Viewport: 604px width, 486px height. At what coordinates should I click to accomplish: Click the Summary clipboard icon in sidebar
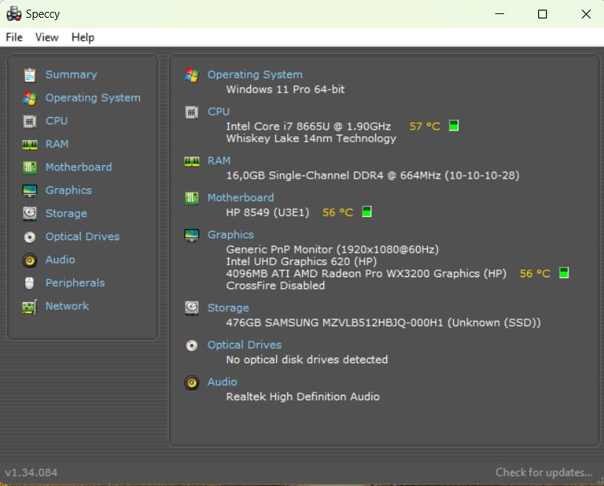(30, 75)
